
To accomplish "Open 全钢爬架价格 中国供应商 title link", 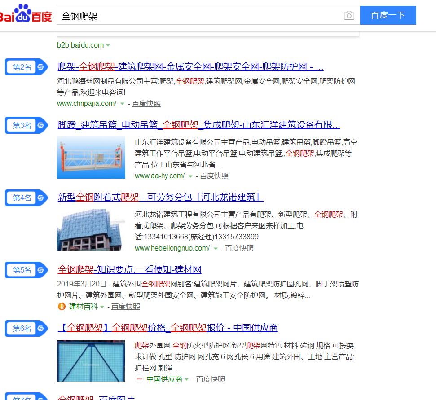I will pyautogui.click(x=168, y=328).
